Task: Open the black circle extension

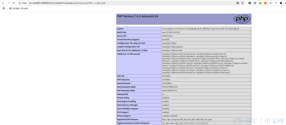Action: pyautogui.click(x=250, y=3)
